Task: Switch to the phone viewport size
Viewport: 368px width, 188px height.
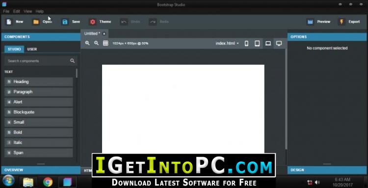Action: [246, 43]
